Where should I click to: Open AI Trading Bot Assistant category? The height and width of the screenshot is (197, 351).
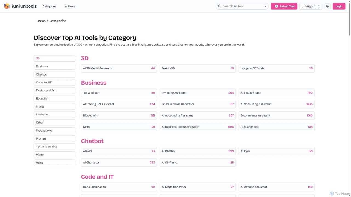pos(119,104)
